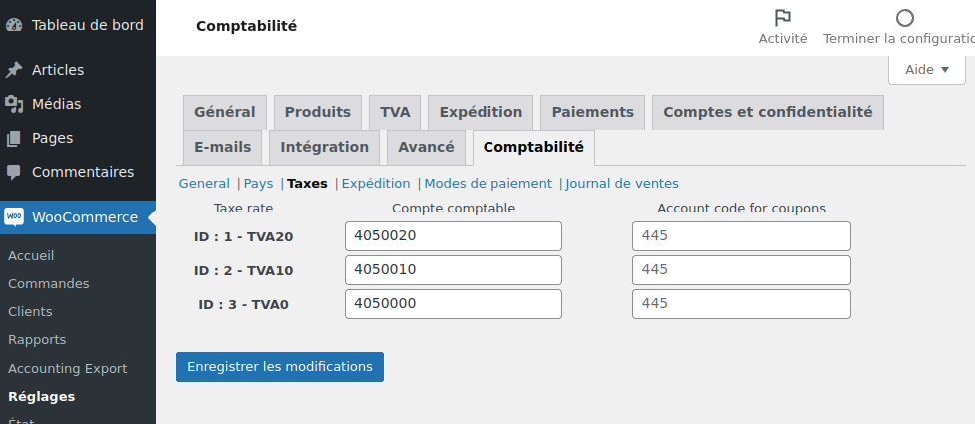Click the WooCommerce logo icon
Screen dimensions: 975x424
tap(14, 217)
